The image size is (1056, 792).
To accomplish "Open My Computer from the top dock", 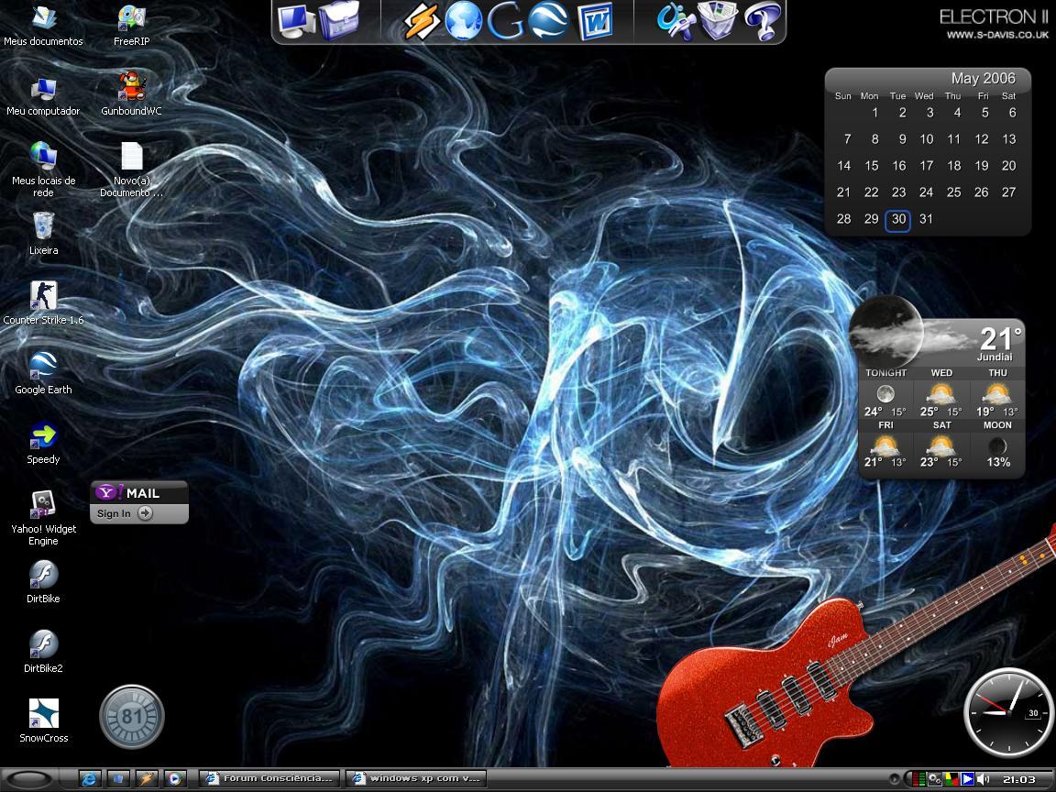I will coord(296,21).
